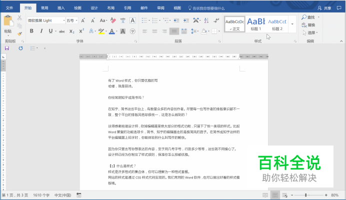Align text right
The width and height of the screenshot is (346, 200).
(164, 31)
